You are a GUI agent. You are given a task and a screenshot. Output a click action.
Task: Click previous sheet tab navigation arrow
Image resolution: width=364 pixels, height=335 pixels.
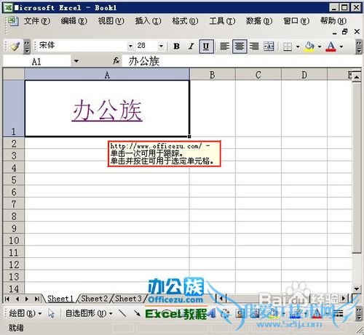pos(17,299)
